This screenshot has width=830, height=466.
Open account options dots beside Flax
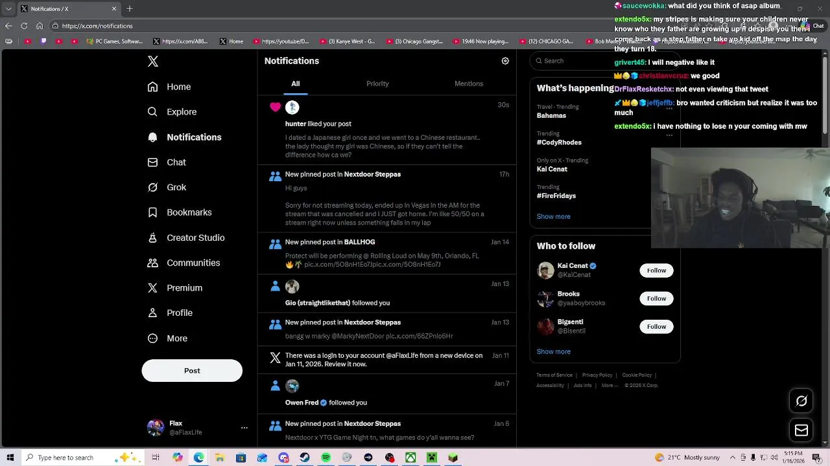tap(244, 428)
